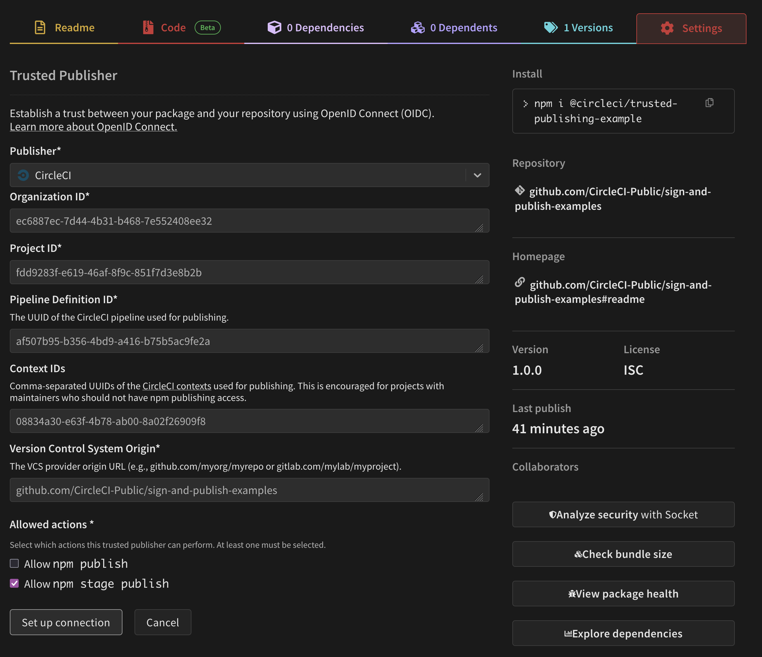The width and height of the screenshot is (762, 657).
Task: Grab Organization ID field resize handle
Action: tap(479, 228)
